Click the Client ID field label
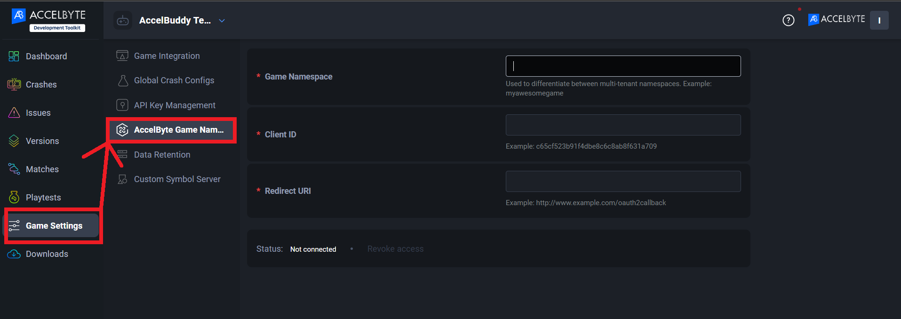Image resolution: width=901 pixels, height=319 pixels. pos(280,135)
